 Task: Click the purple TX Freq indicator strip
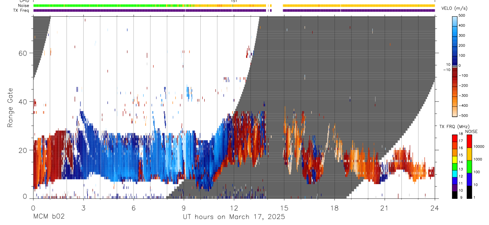(234, 10)
